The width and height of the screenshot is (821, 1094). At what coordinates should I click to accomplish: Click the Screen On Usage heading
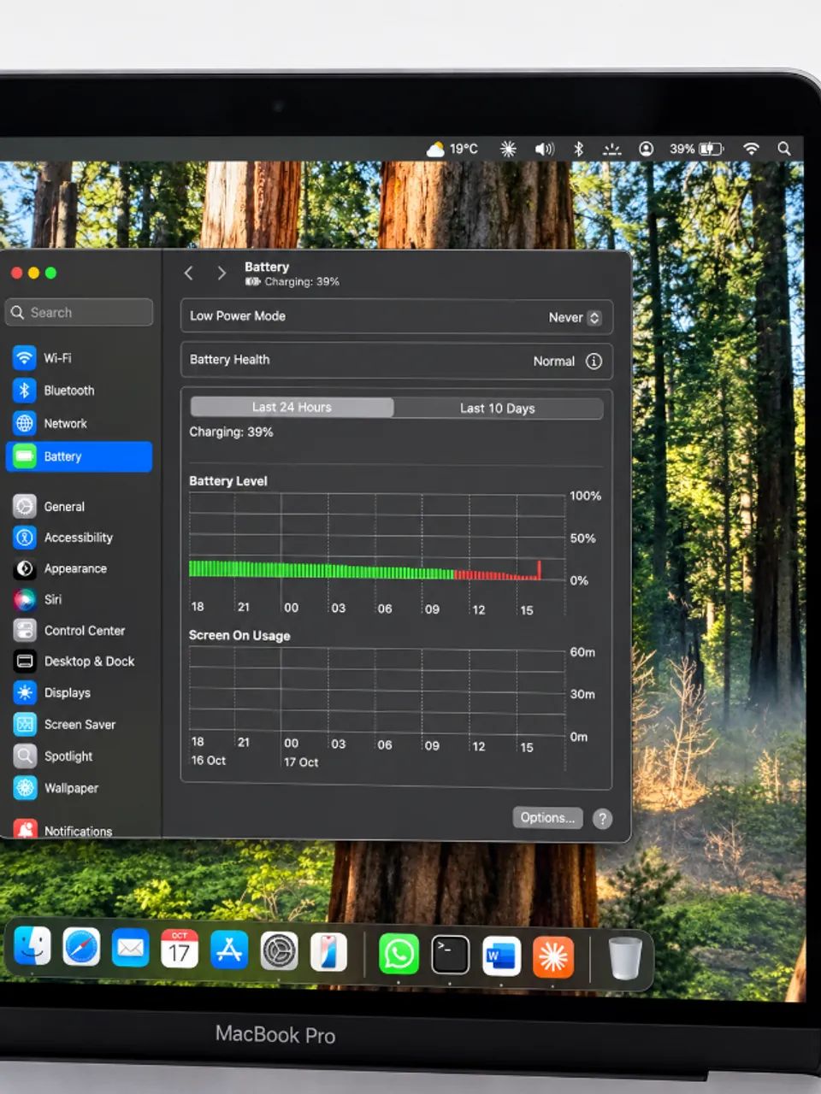click(239, 635)
